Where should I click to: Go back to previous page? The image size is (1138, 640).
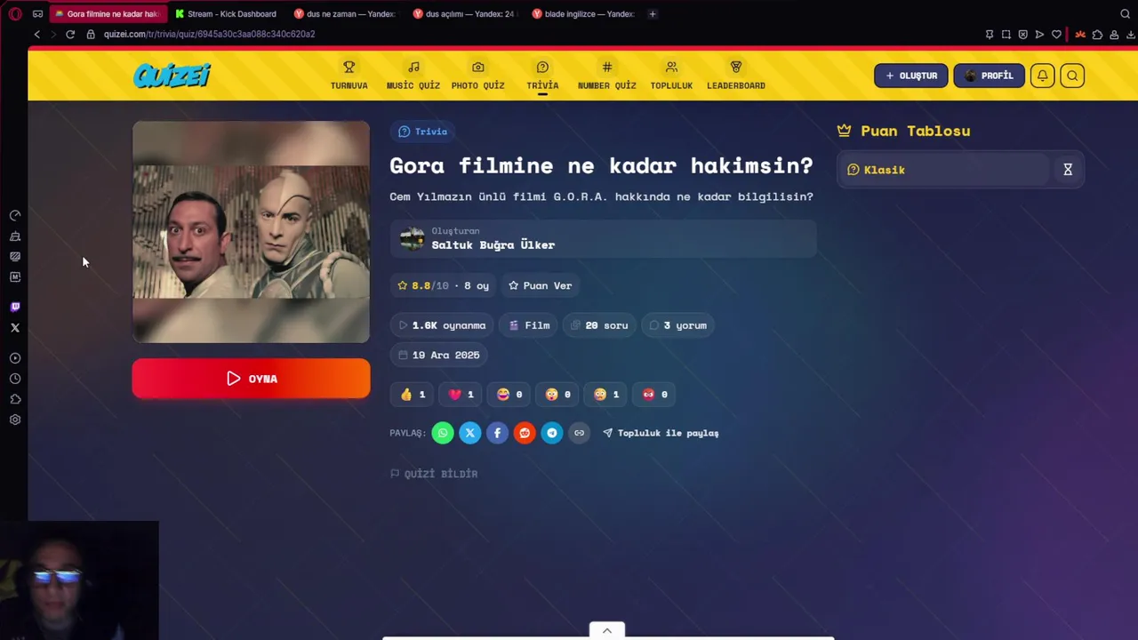coord(36,34)
